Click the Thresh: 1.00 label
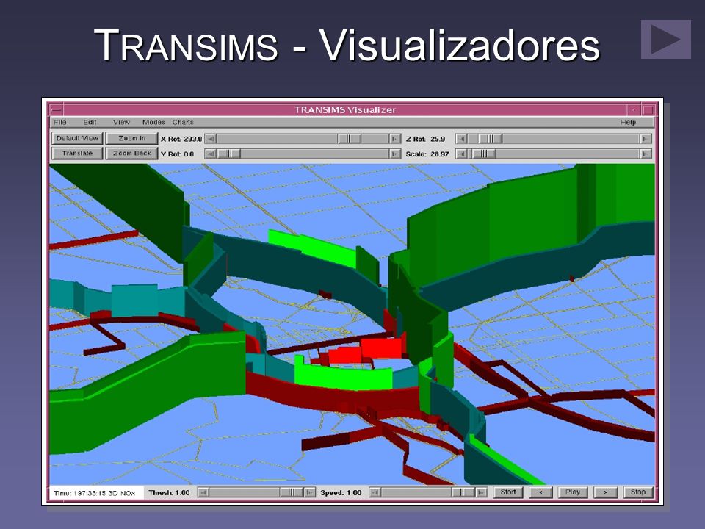 pos(169,492)
